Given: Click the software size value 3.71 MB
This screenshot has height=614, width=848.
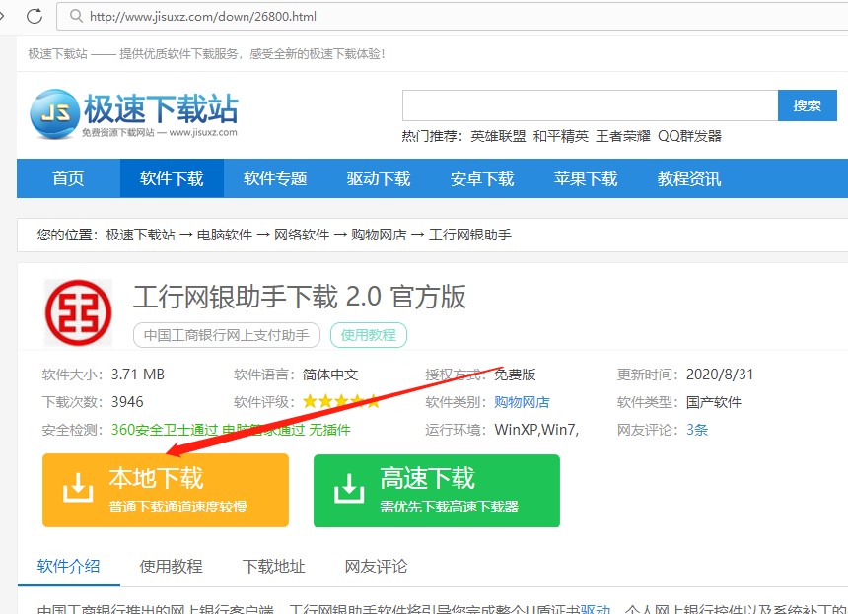Looking at the screenshot, I should pos(138,375).
